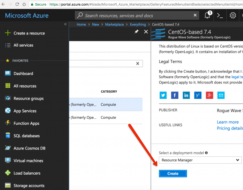Share on LinkedIn icon

click(x=186, y=95)
